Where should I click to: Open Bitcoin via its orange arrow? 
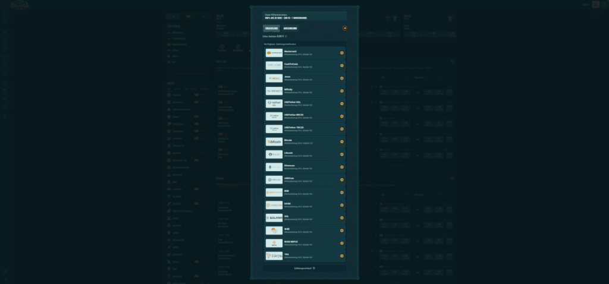click(x=342, y=141)
